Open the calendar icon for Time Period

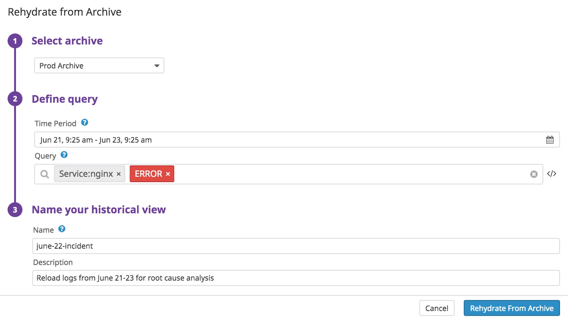pyautogui.click(x=550, y=139)
